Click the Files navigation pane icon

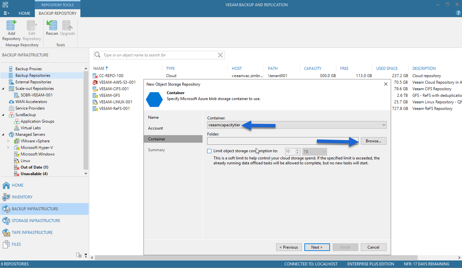tap(6, 244)
